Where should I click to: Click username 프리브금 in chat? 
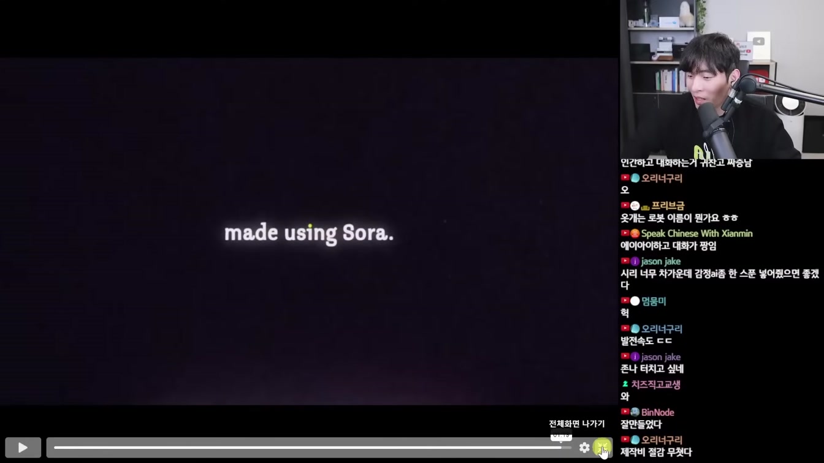pos(668,206)
